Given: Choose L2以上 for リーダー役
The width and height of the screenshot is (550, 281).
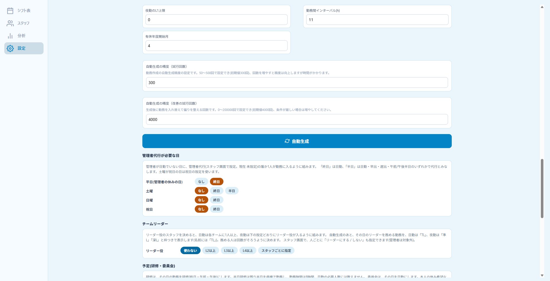Looking at the screenshot, I should [211, 250].
